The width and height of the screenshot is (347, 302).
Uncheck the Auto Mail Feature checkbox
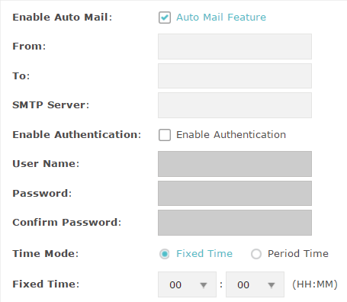165,18
